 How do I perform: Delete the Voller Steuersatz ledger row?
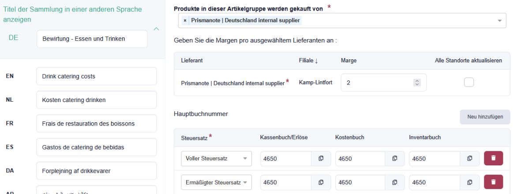[494, 159]
